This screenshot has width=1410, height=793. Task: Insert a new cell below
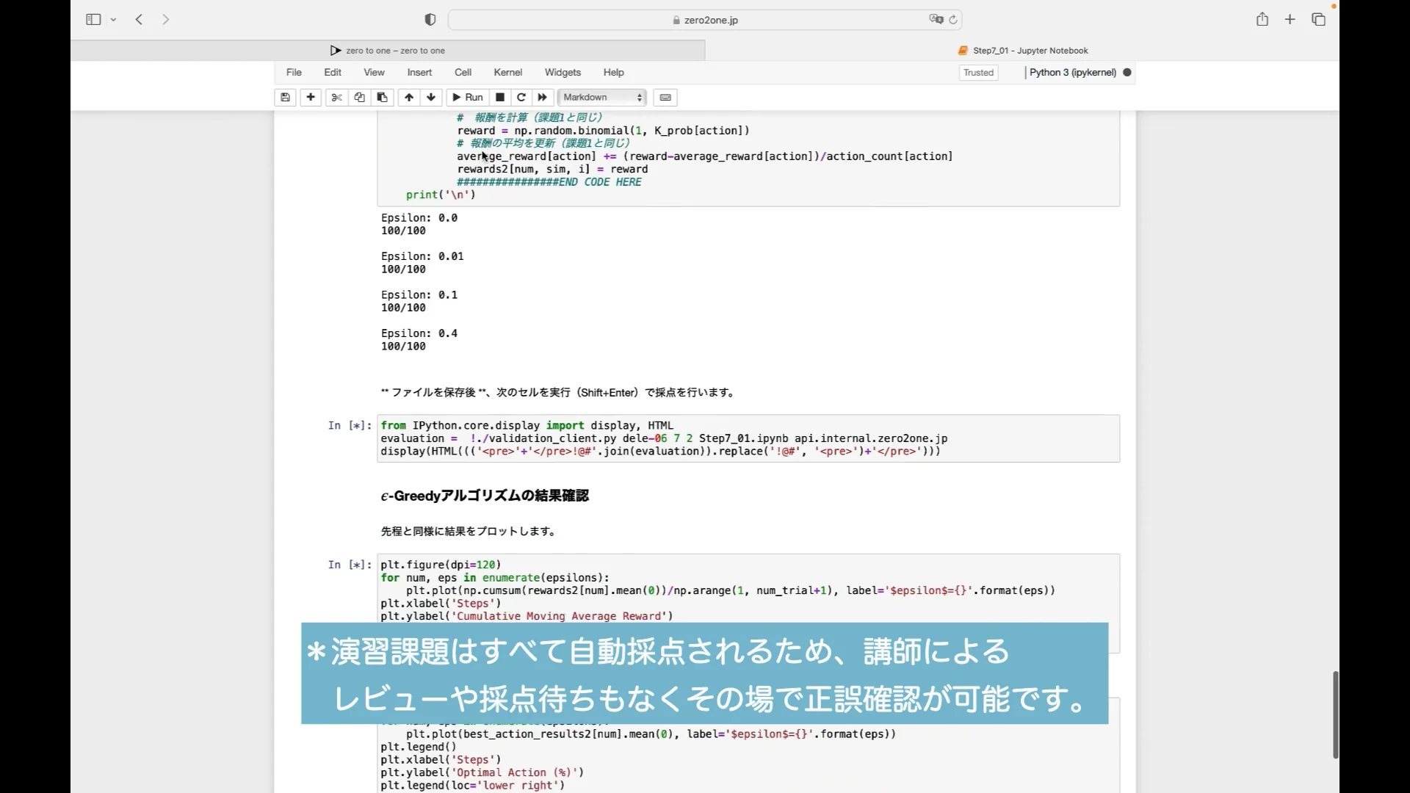coord(310,97)
